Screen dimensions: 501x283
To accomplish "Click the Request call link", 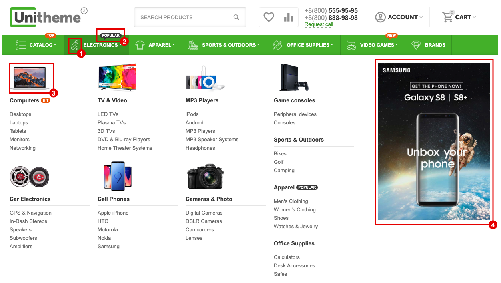I will 319,24.
